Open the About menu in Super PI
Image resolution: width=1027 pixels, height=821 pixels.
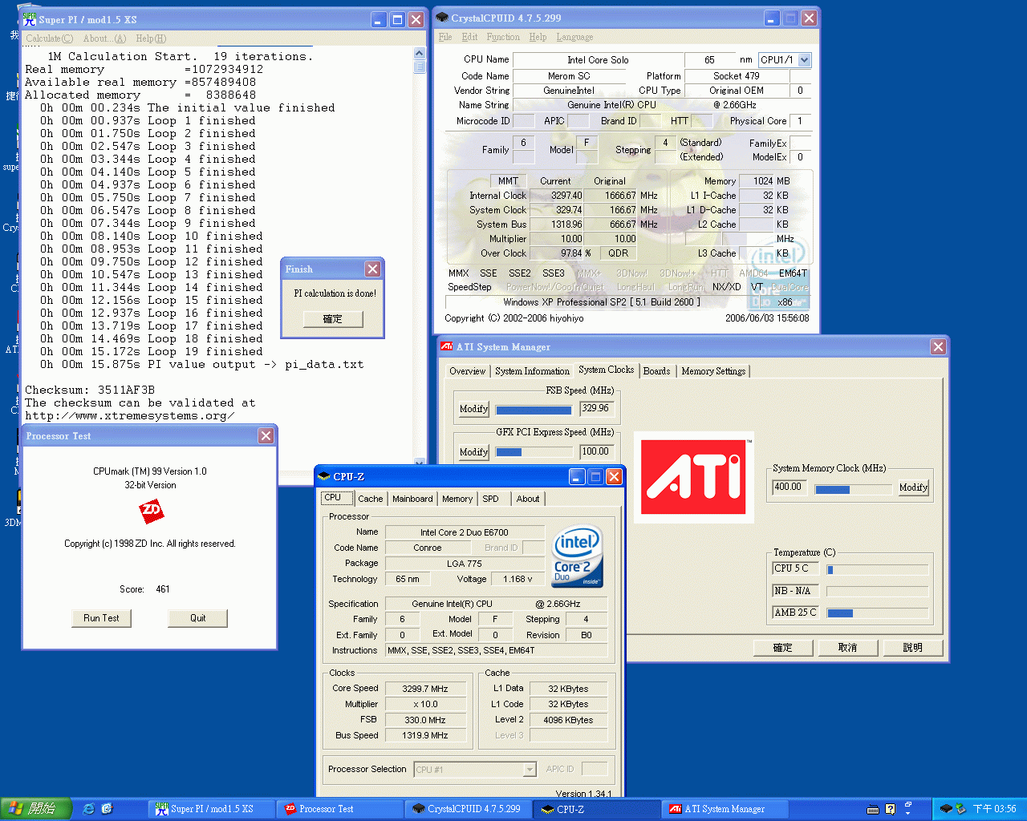click(x=104, y=38)
